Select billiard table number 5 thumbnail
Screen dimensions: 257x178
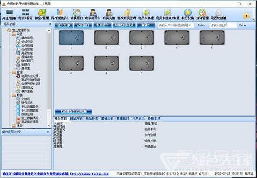[x=212, y=38]
